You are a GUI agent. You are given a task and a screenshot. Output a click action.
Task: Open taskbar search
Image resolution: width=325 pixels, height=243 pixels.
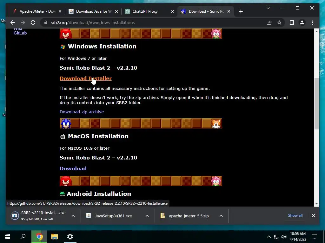tap(23, 237)
